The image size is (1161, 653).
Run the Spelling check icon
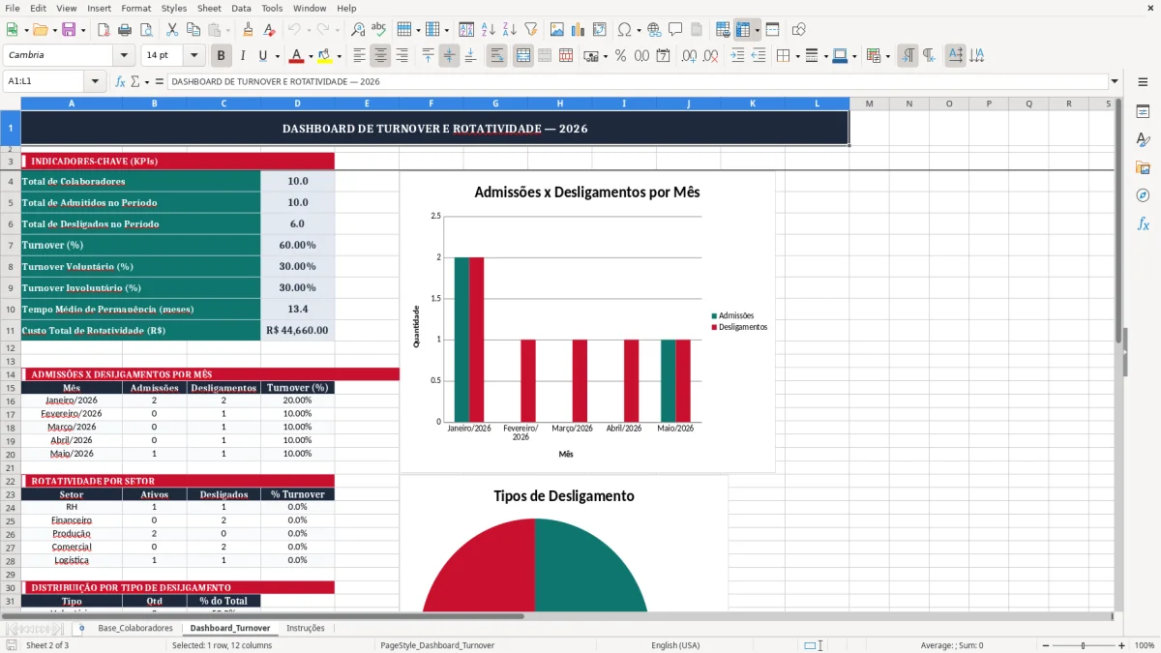click(379, 30)
